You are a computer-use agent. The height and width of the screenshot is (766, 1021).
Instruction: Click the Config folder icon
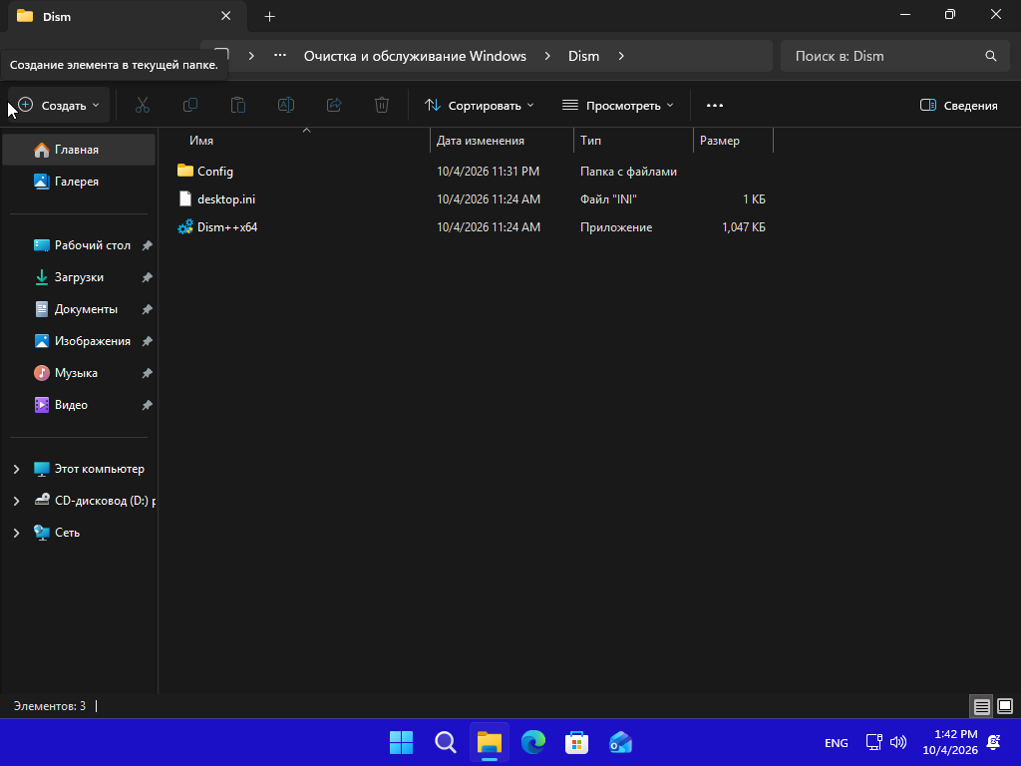[185, 171]
